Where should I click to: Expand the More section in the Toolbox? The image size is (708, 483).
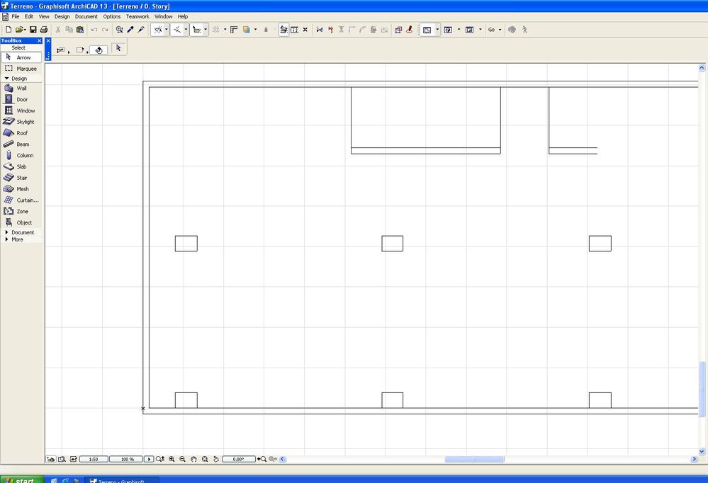click(17, 239)
